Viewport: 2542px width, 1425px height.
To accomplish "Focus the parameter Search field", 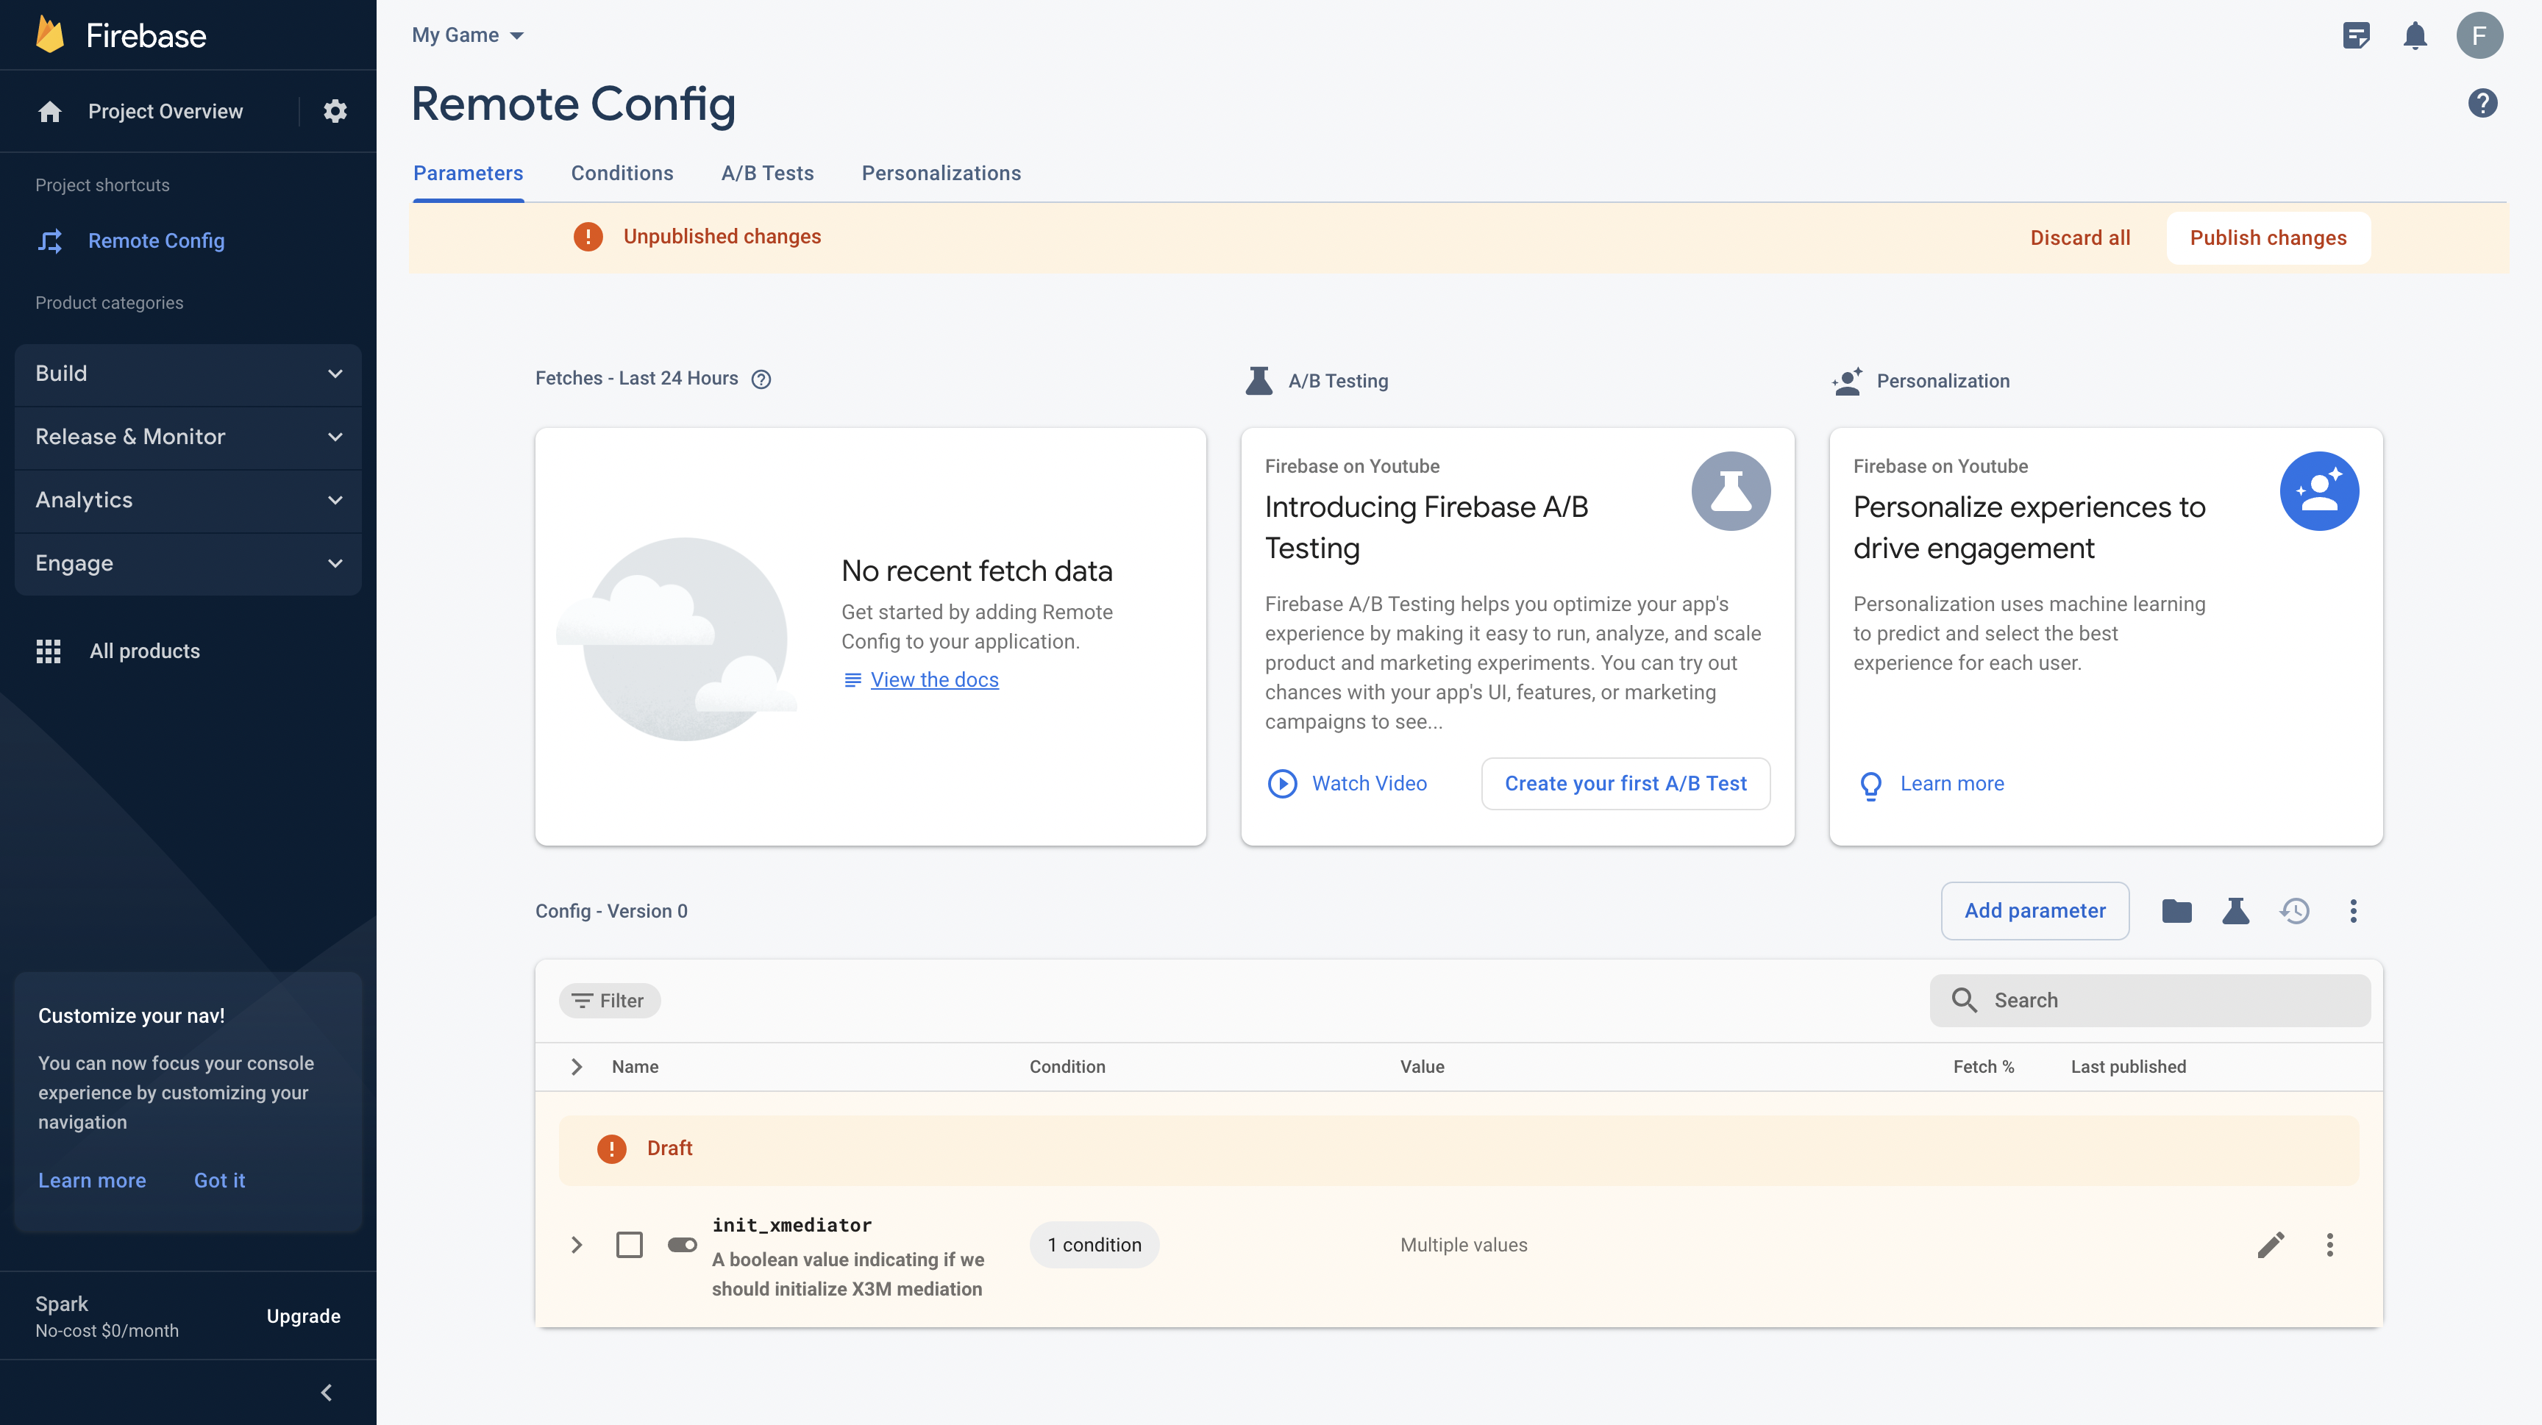I will click(2149, 1000).
